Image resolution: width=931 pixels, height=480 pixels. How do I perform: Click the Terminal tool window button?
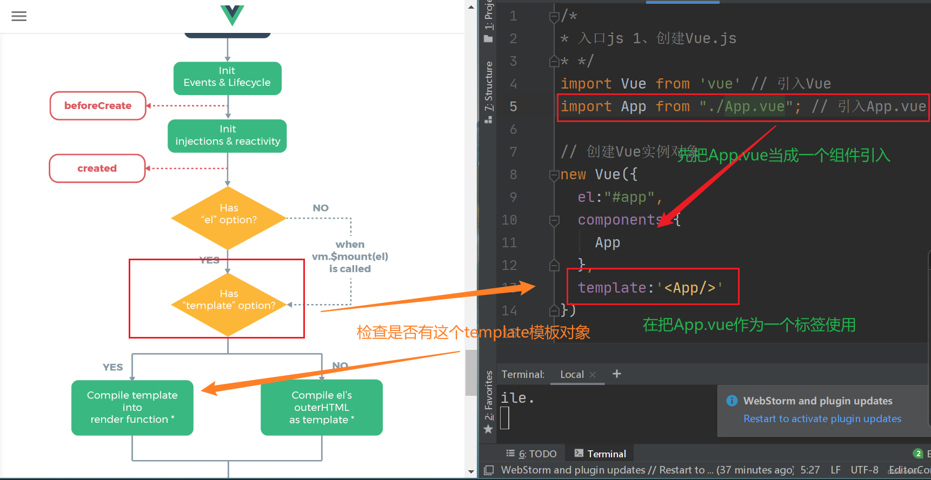coord(600,454)
